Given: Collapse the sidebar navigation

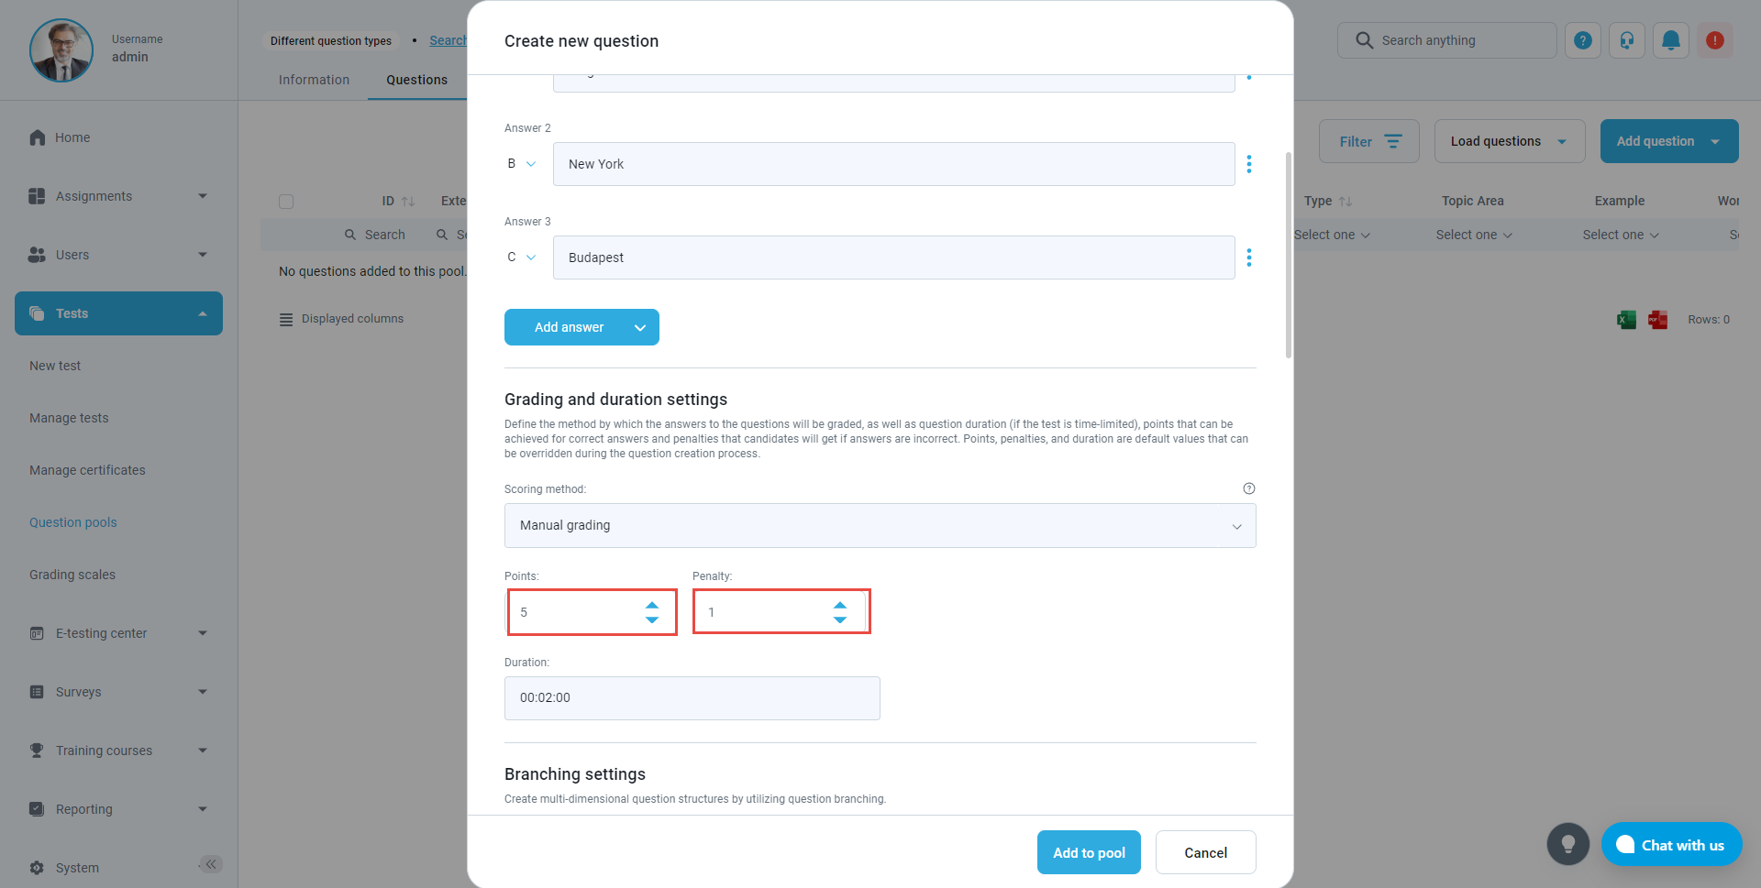Looking at the screenshot, I should pyautogui.click(x=211, y=864).
